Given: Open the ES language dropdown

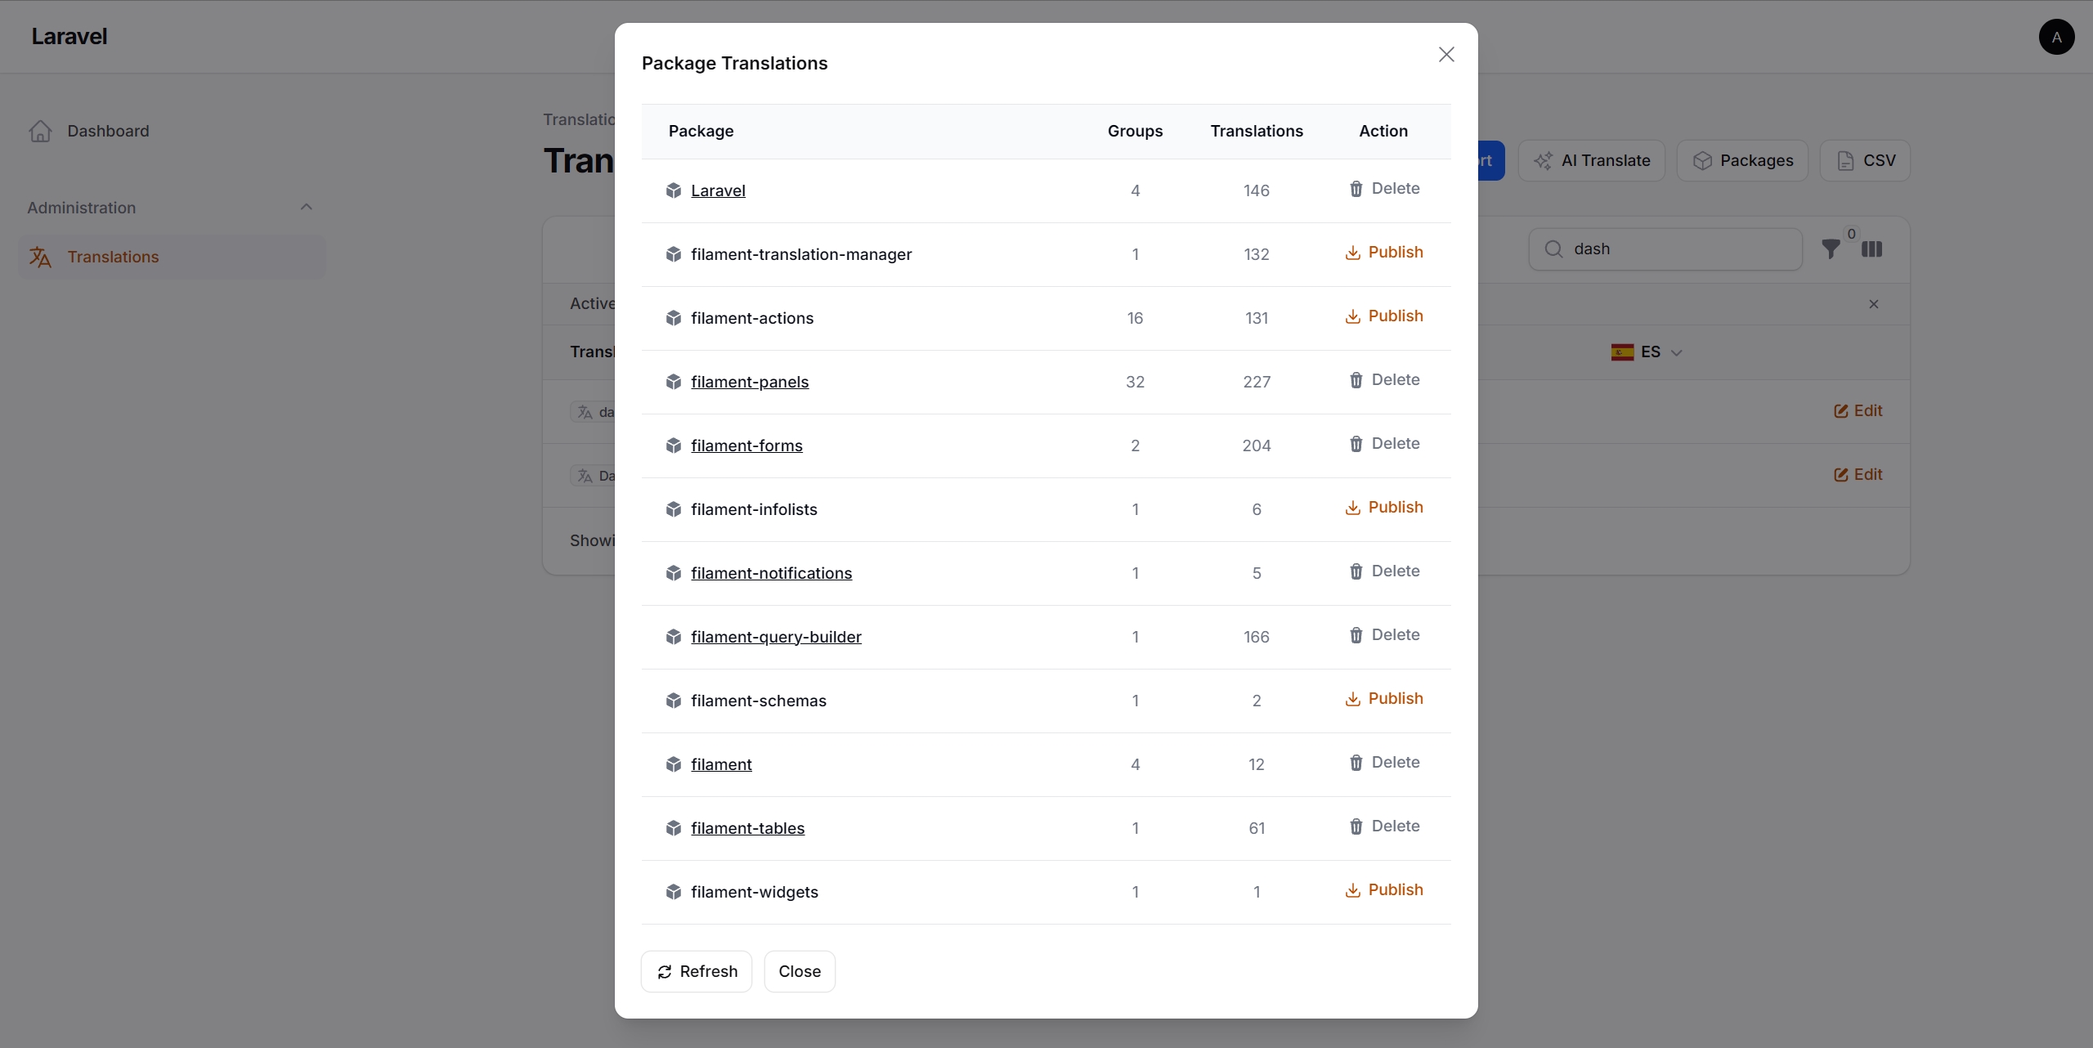Looking at the screenshot, I should pyautogui.click(x=1646, y=352).
